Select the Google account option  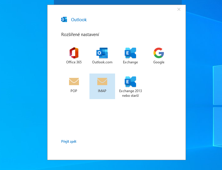159,56
